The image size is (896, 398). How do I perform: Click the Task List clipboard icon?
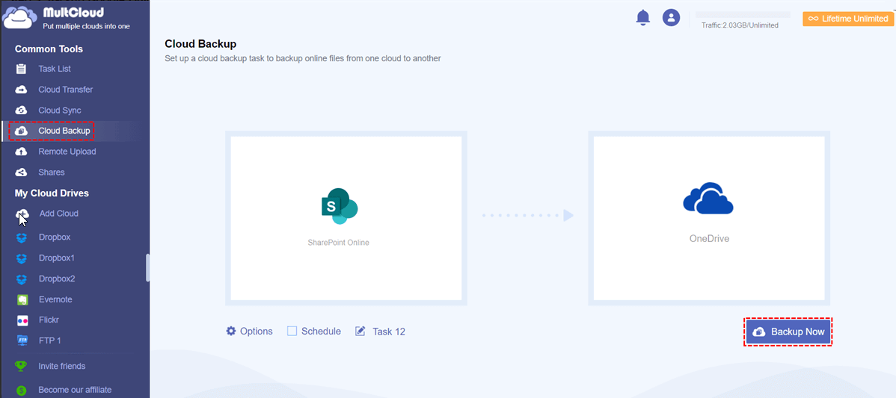(21, 69)
